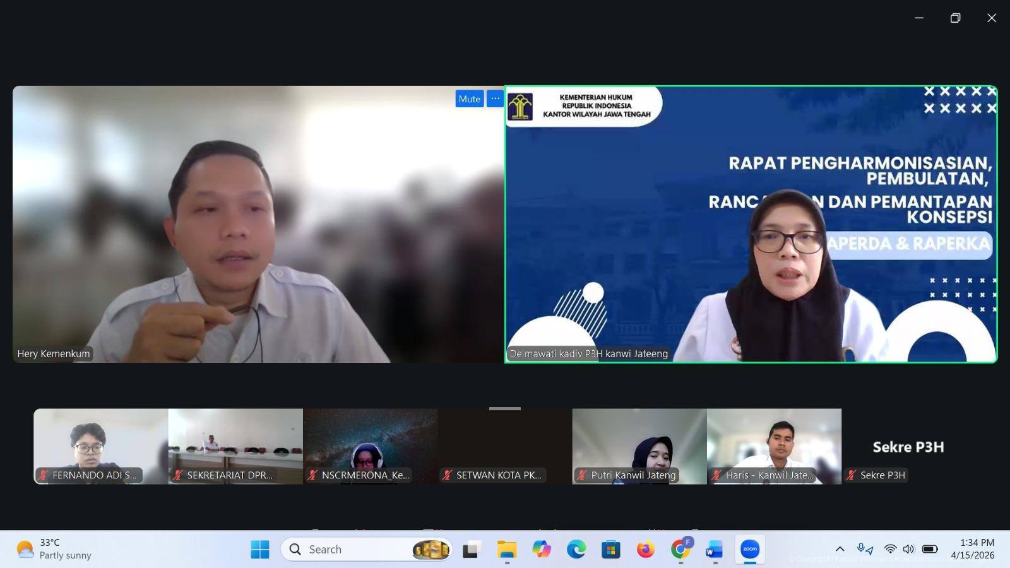Viewport: 1010px width, 568px height.
Task: Launch Microsoft Word from the taskbar
Action: coord(714,549)
